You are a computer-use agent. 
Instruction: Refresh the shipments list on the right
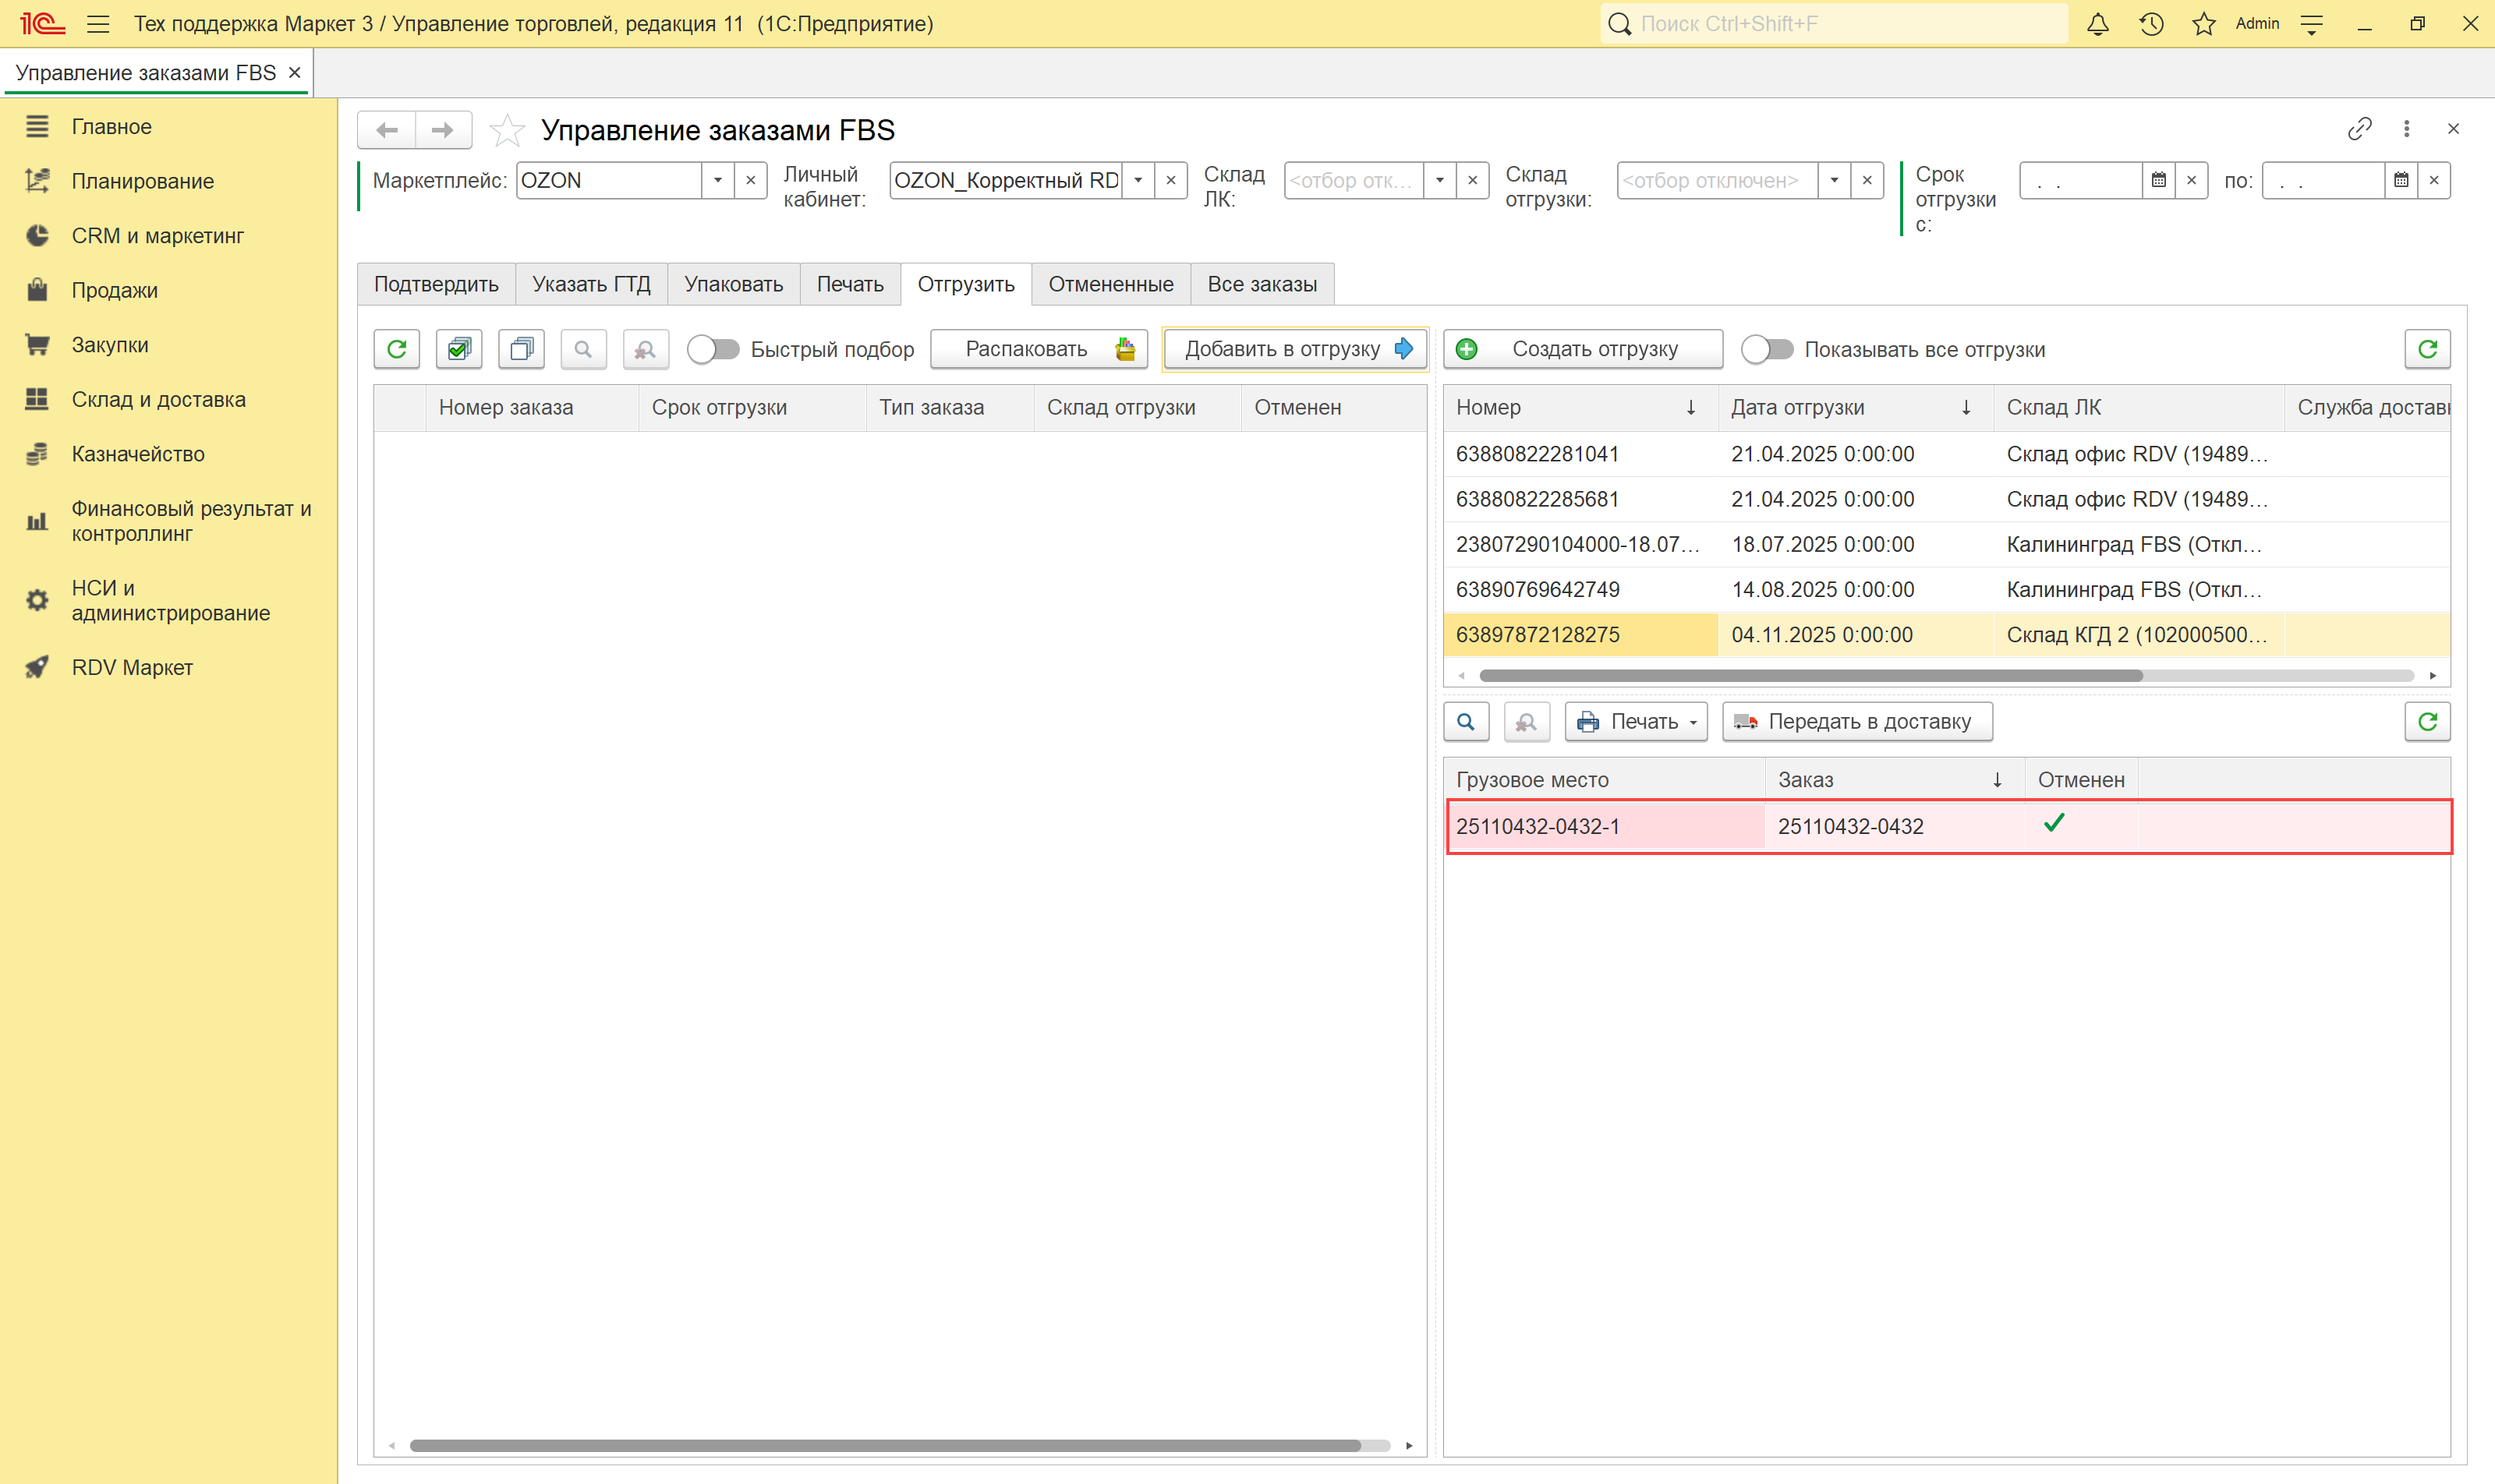2426,349
